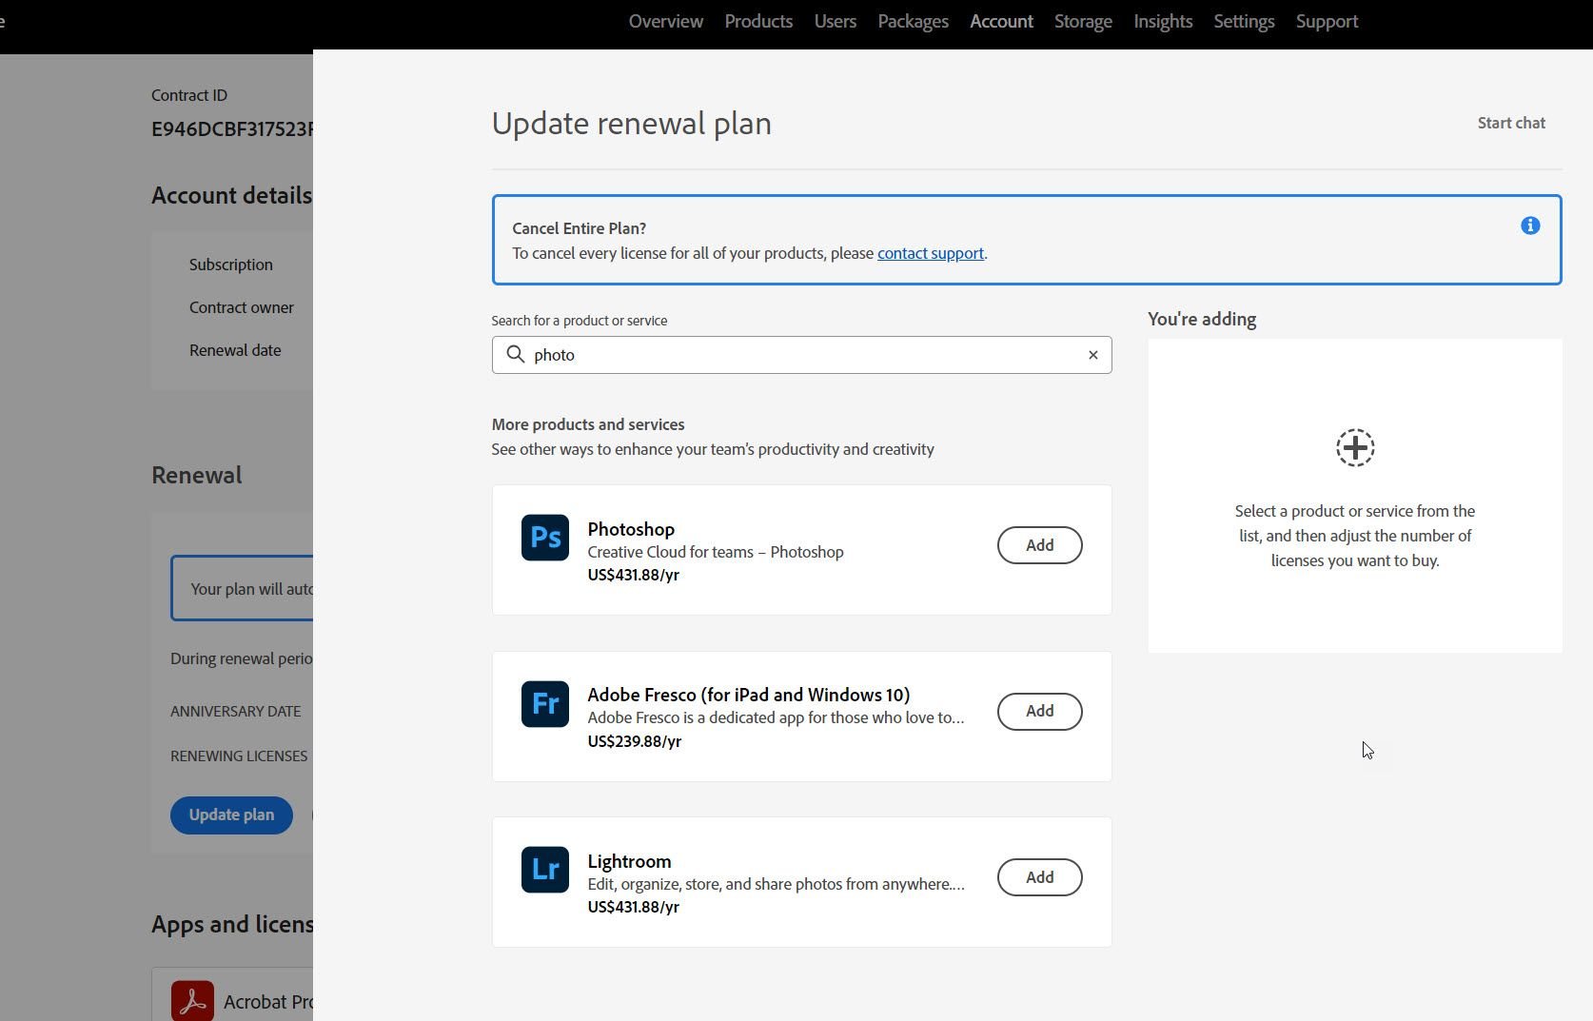This screenshot has width=1593, height=1021.
Task: Click the plus icon in You're adding panel
Action: pos(1354,447)
